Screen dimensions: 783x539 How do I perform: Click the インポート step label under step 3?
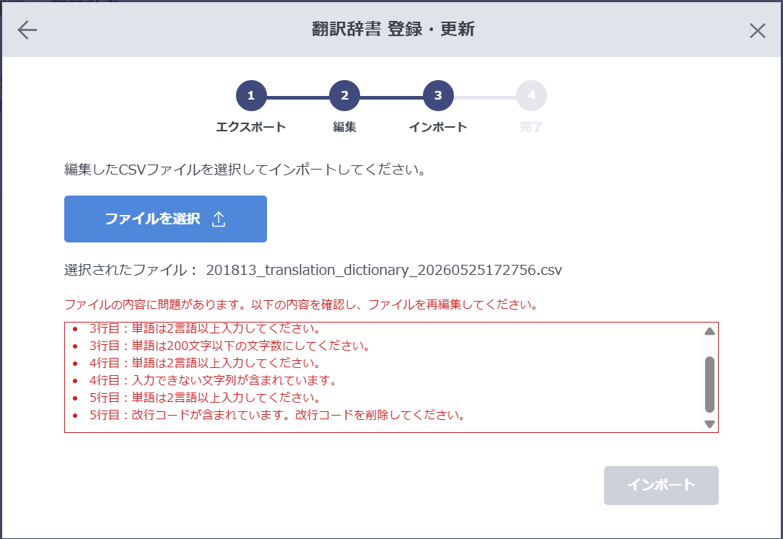(438, 127)
